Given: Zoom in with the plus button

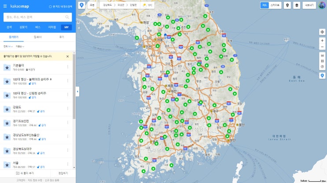Looking at the screenshot, I should click(322, 41).
